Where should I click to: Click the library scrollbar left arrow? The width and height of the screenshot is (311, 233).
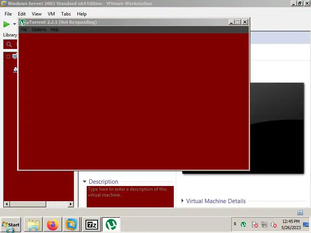[x=7, y=204]
